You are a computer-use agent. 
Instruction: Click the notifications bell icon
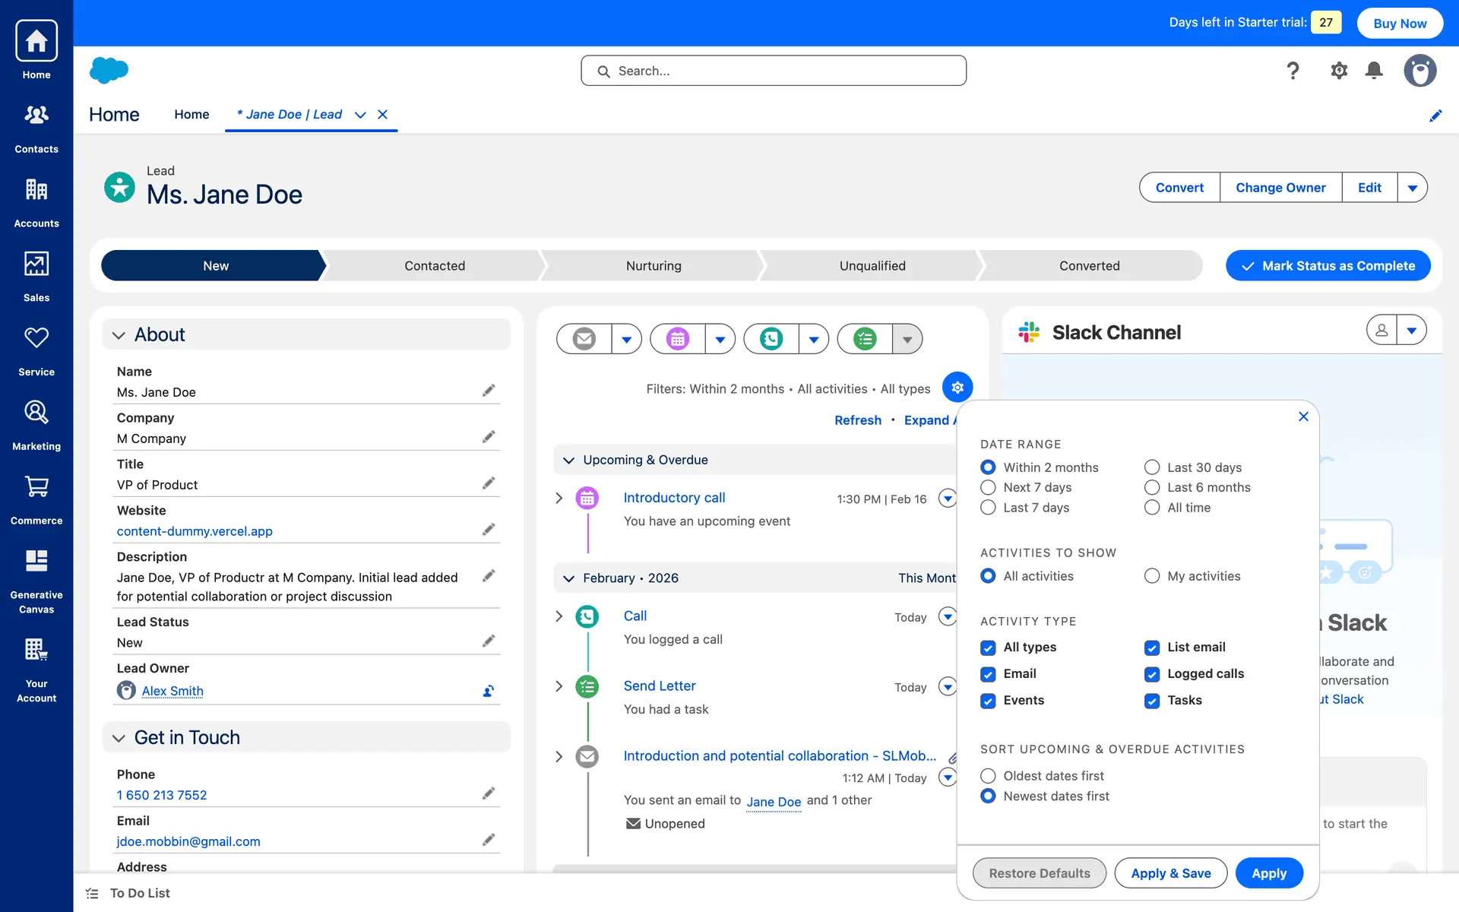(x=1374, y=71)
